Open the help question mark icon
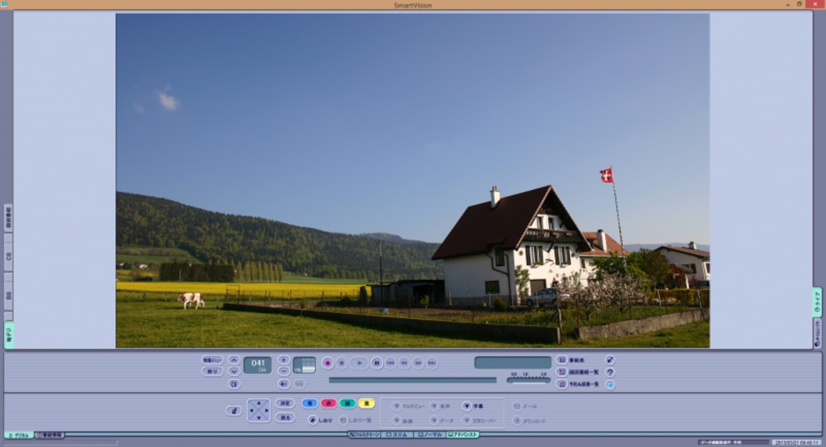The image size is (826, 447). coord(609,372)
